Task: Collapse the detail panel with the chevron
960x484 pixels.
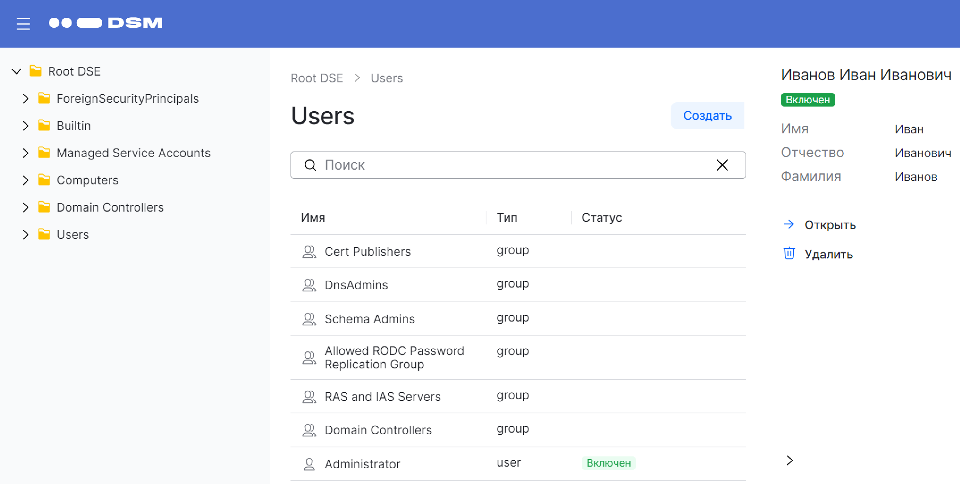Action: coord(790,461)
